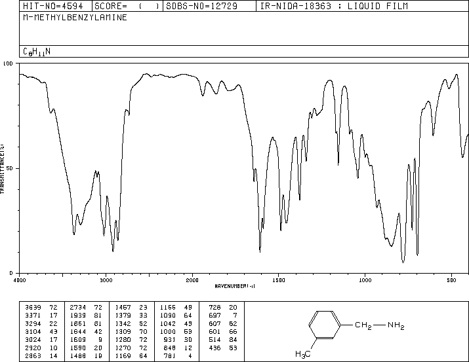Select peak value 1379 in the table
The height and width of the screenshot is (362, 469).
[x=123, y=316]
